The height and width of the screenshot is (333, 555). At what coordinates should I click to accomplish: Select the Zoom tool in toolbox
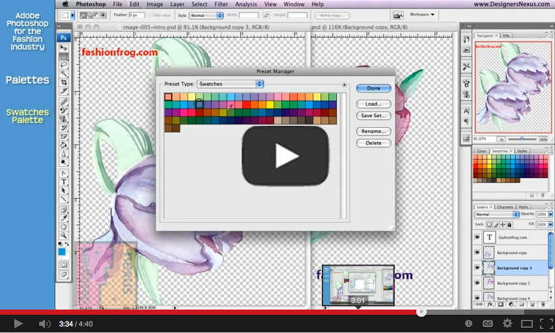64,235
